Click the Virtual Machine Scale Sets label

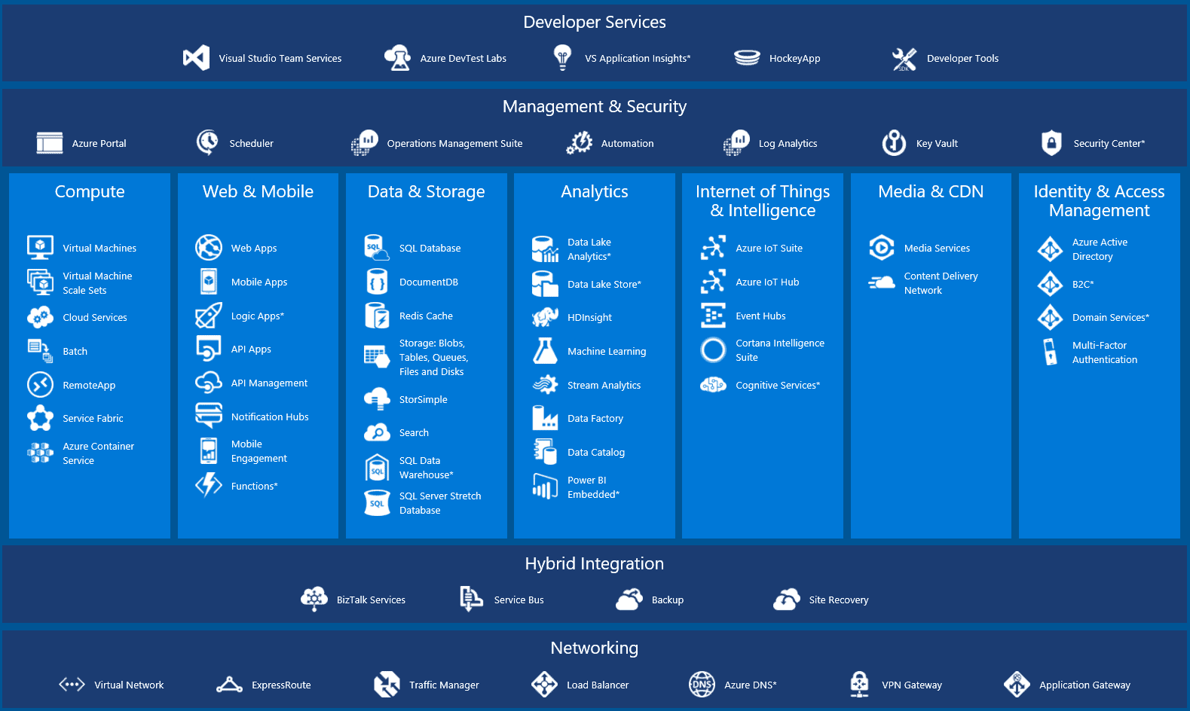coord(97,283)
